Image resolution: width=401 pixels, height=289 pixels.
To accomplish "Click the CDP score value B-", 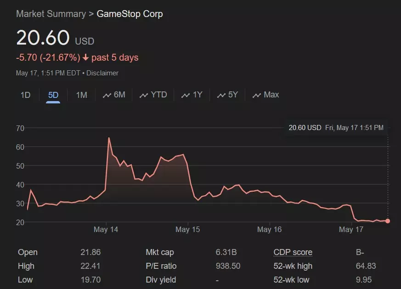I will pyautogui.click(x=360, y=252).
